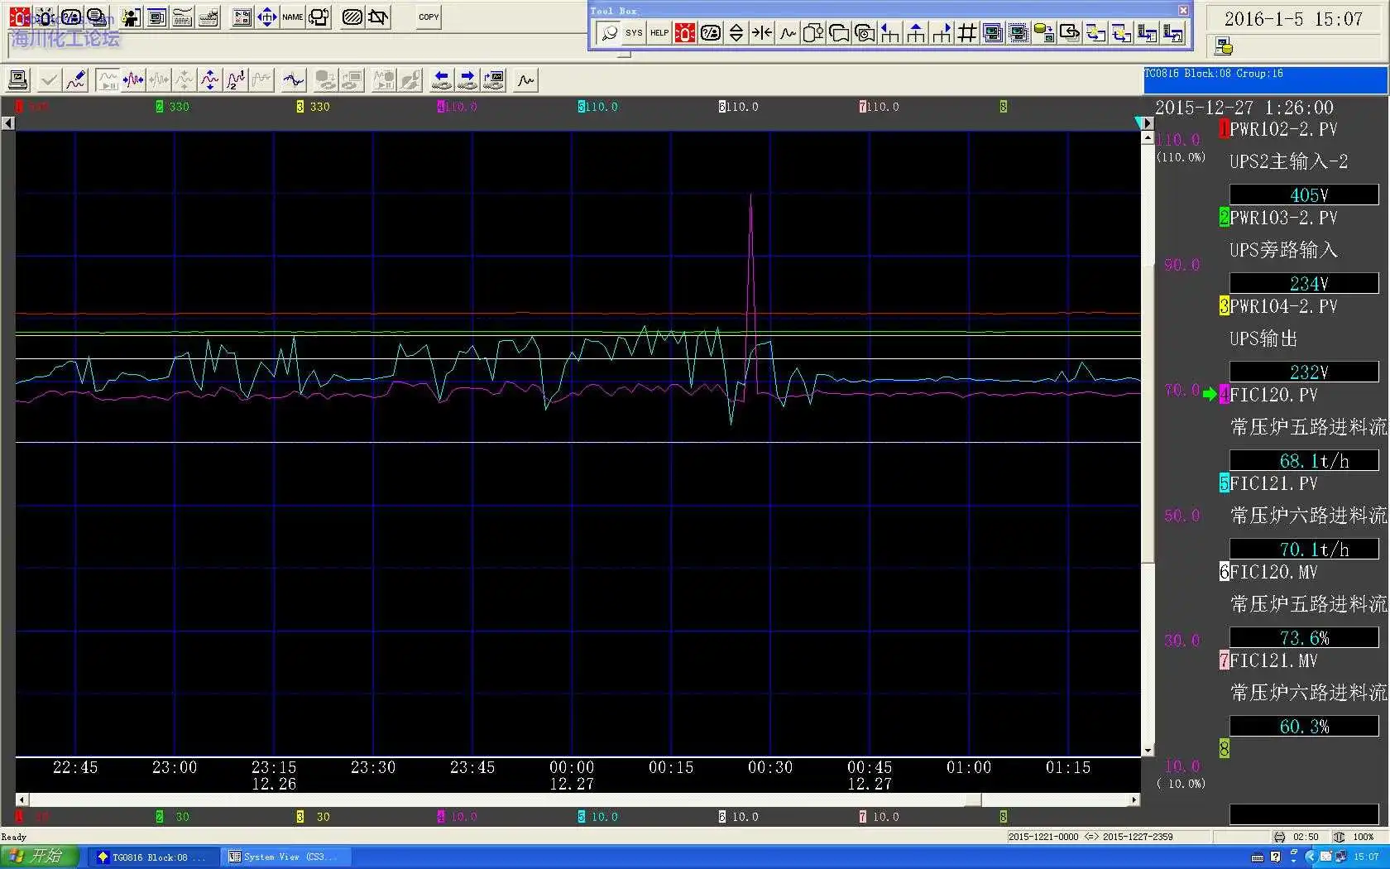The width and height of the screenshot is (1390, 869).
Task: Toggle pen 3 box beside PWR104-2.PV
Action: coord(1224,306)
